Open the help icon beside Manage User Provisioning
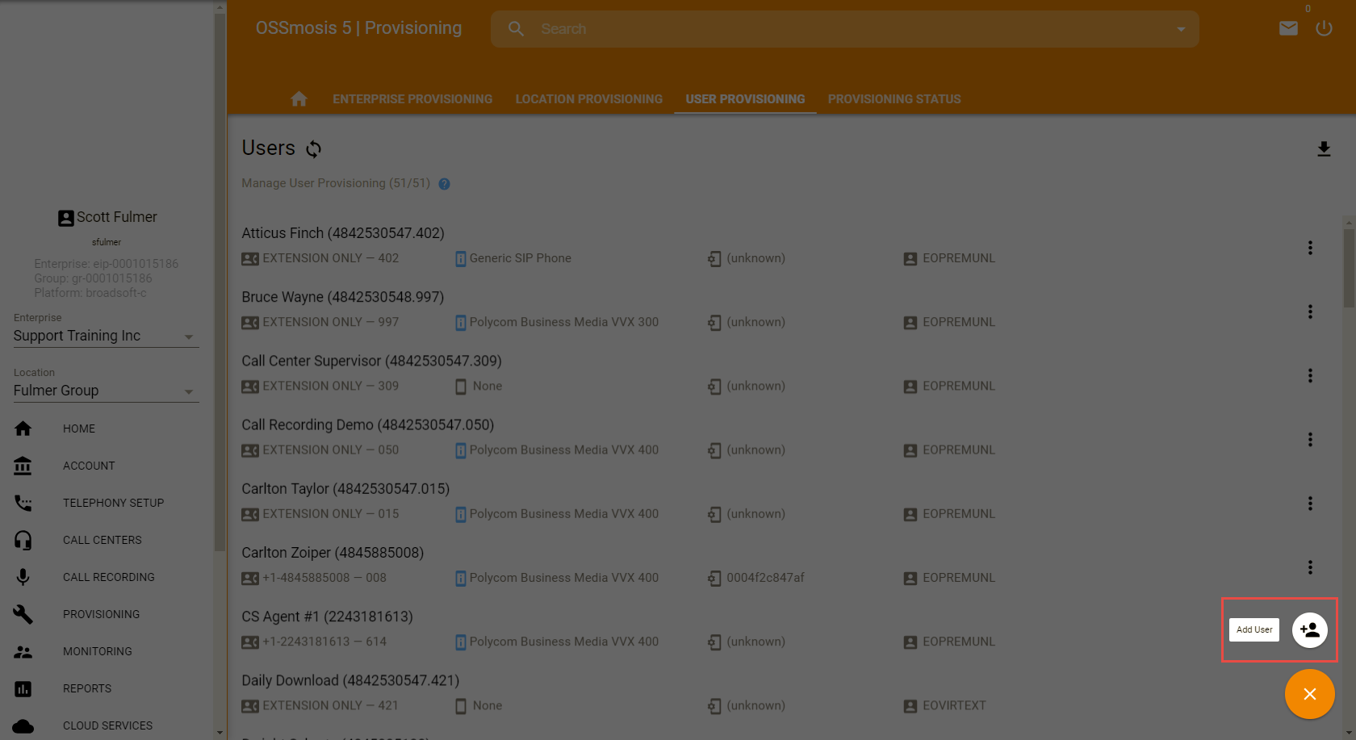1356x740 pixels. [x=444, y=184]
